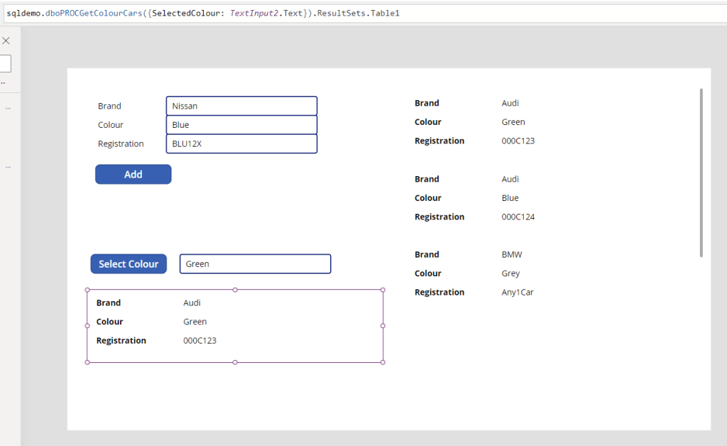Click the bottom-right handle of selected gallery

click(x=383, y=362)
